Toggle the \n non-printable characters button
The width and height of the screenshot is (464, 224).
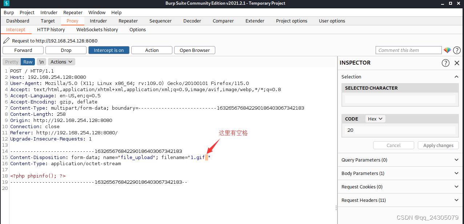pyautogui.click(x=42, y=62)
